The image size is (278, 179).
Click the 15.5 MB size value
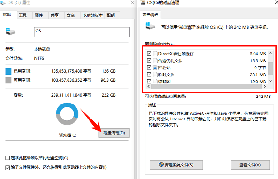[258, 61]
